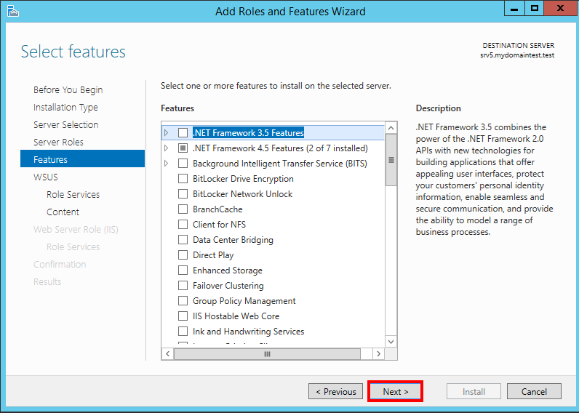The image size is (579, 413).
Task: Click the vertical scrollbar thumb
Action: tap(391, 160)
